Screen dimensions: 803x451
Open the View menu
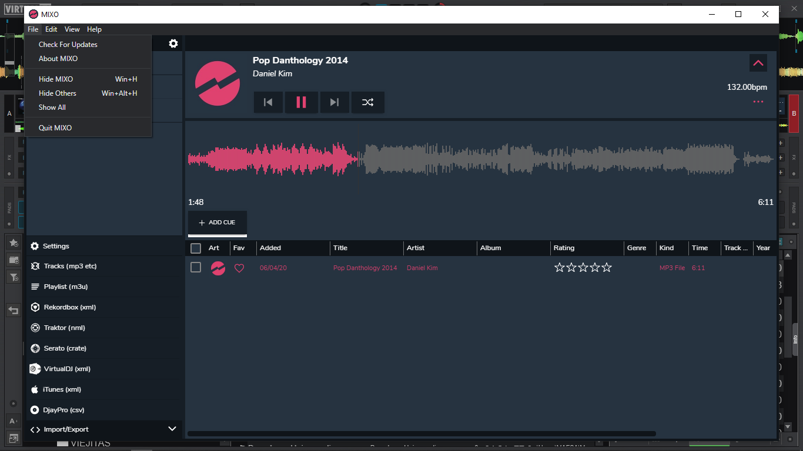click(x=72, y=29)
